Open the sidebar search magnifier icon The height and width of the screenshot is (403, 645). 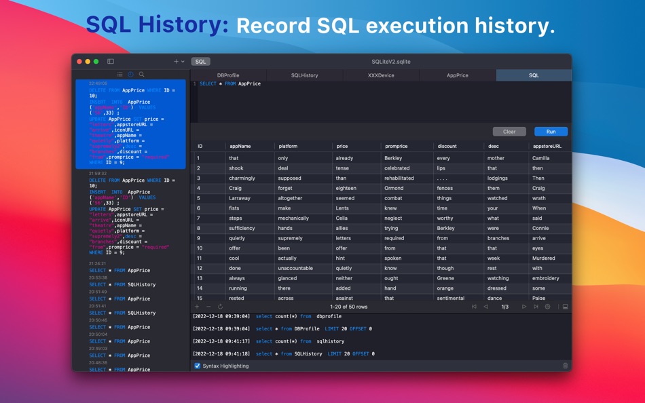coord(141,75)
